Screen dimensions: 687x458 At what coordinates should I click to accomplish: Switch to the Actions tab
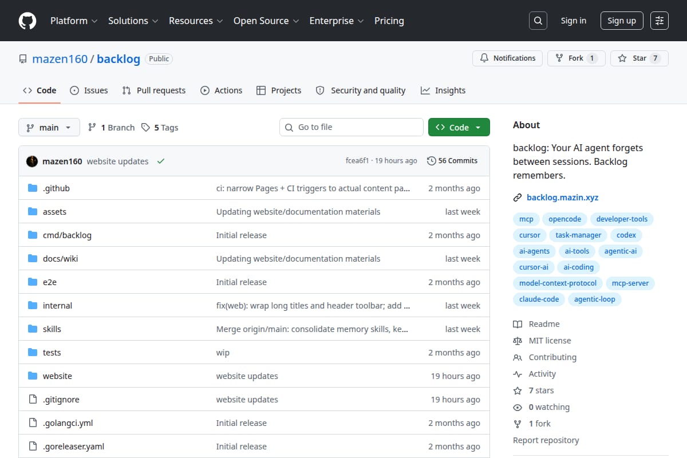pyautogui.click(x=221, y=90)
